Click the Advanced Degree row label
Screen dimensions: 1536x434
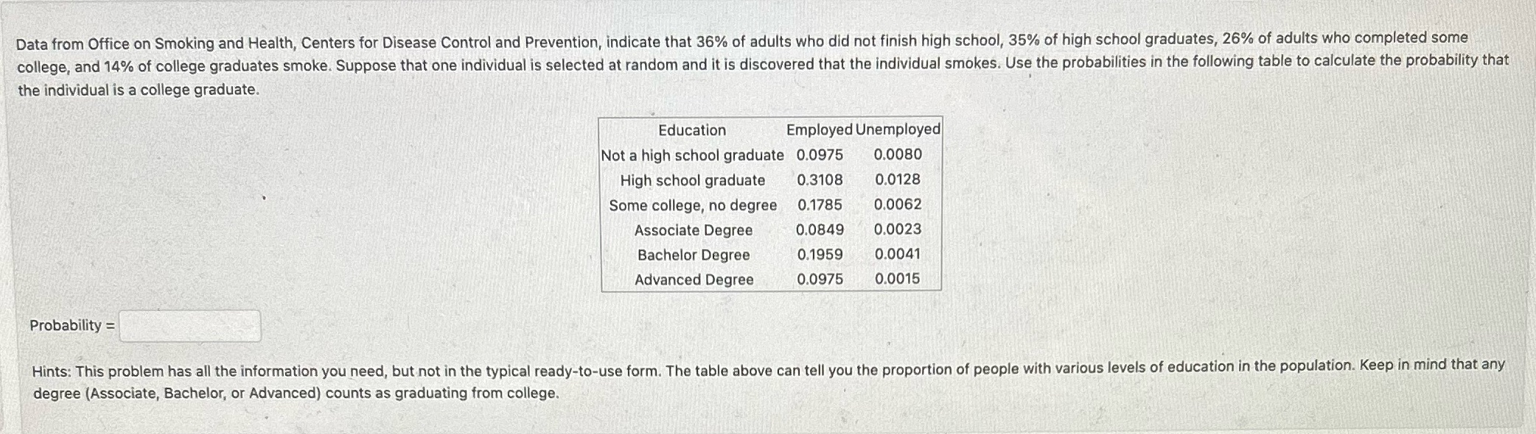694,280
